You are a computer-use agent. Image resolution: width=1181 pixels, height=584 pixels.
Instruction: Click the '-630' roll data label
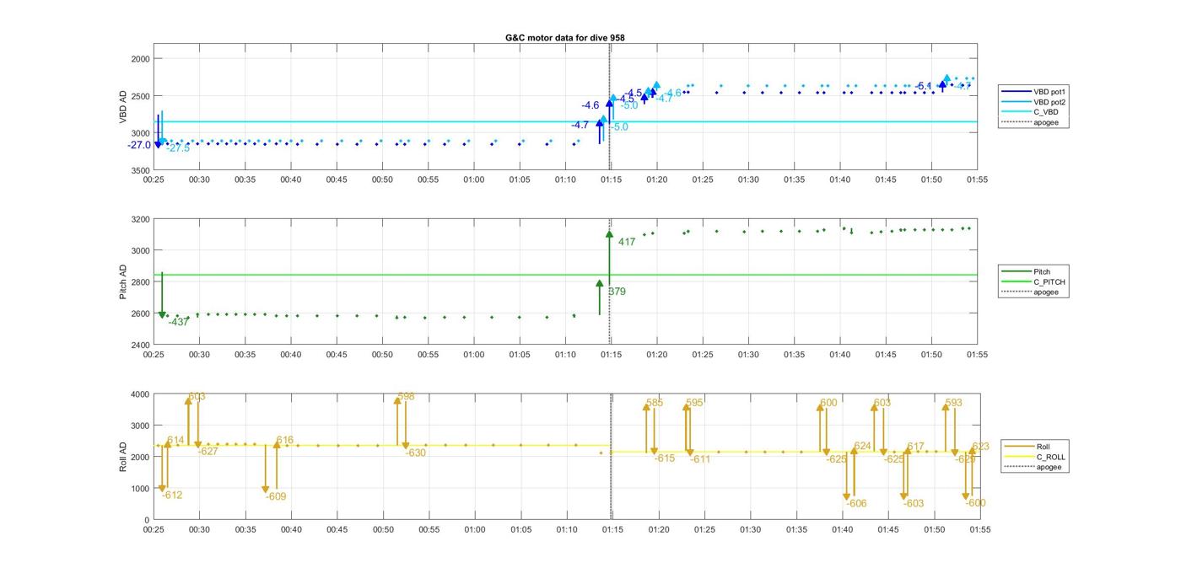416,453
